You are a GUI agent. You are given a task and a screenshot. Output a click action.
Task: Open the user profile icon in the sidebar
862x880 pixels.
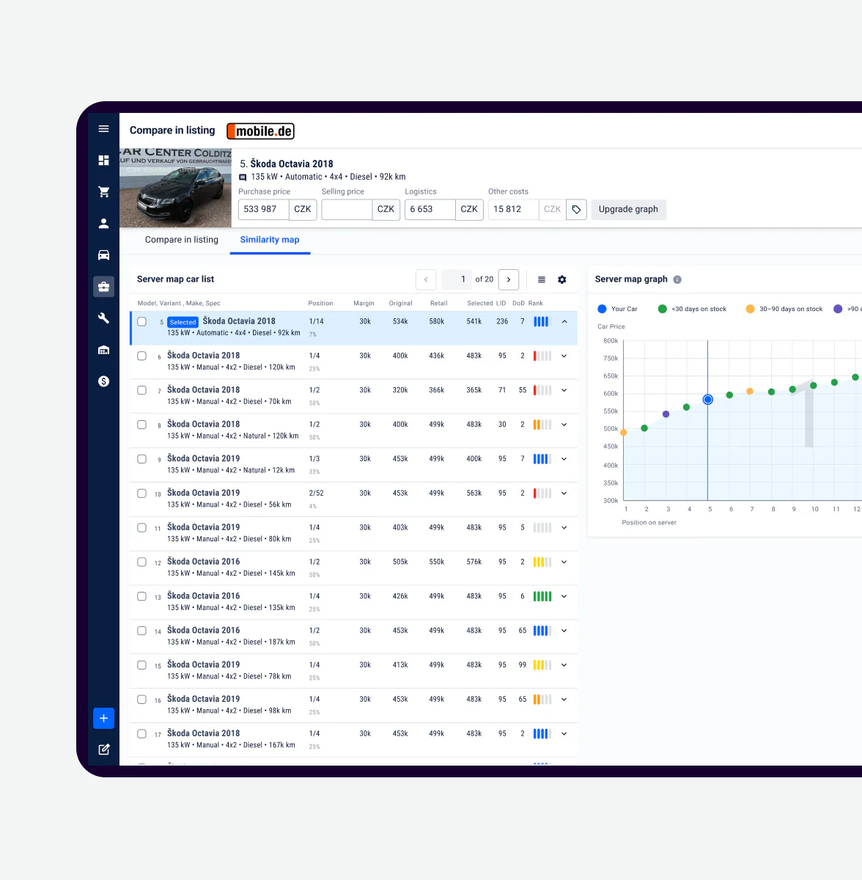click(x=103, y=224)
